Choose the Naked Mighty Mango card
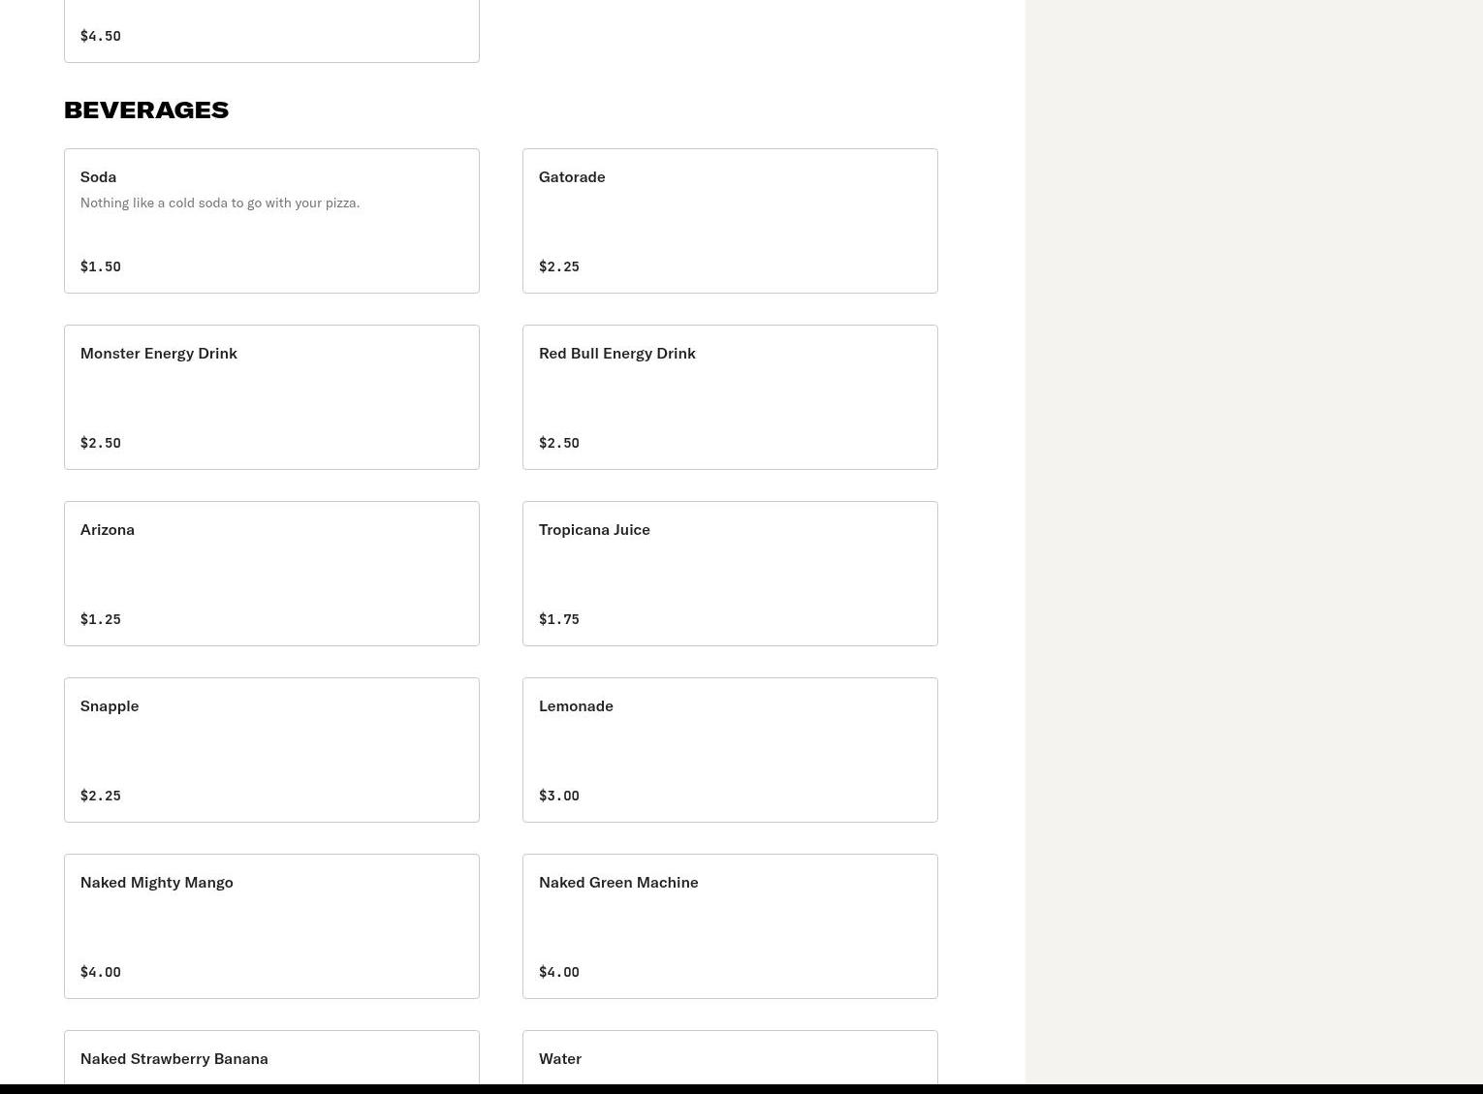 point(271,926)
